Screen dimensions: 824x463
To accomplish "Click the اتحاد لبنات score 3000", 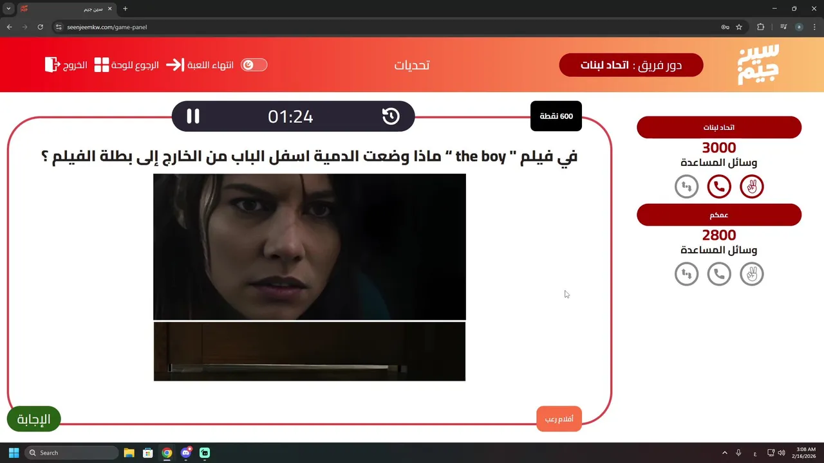I will tap(719, 148).
